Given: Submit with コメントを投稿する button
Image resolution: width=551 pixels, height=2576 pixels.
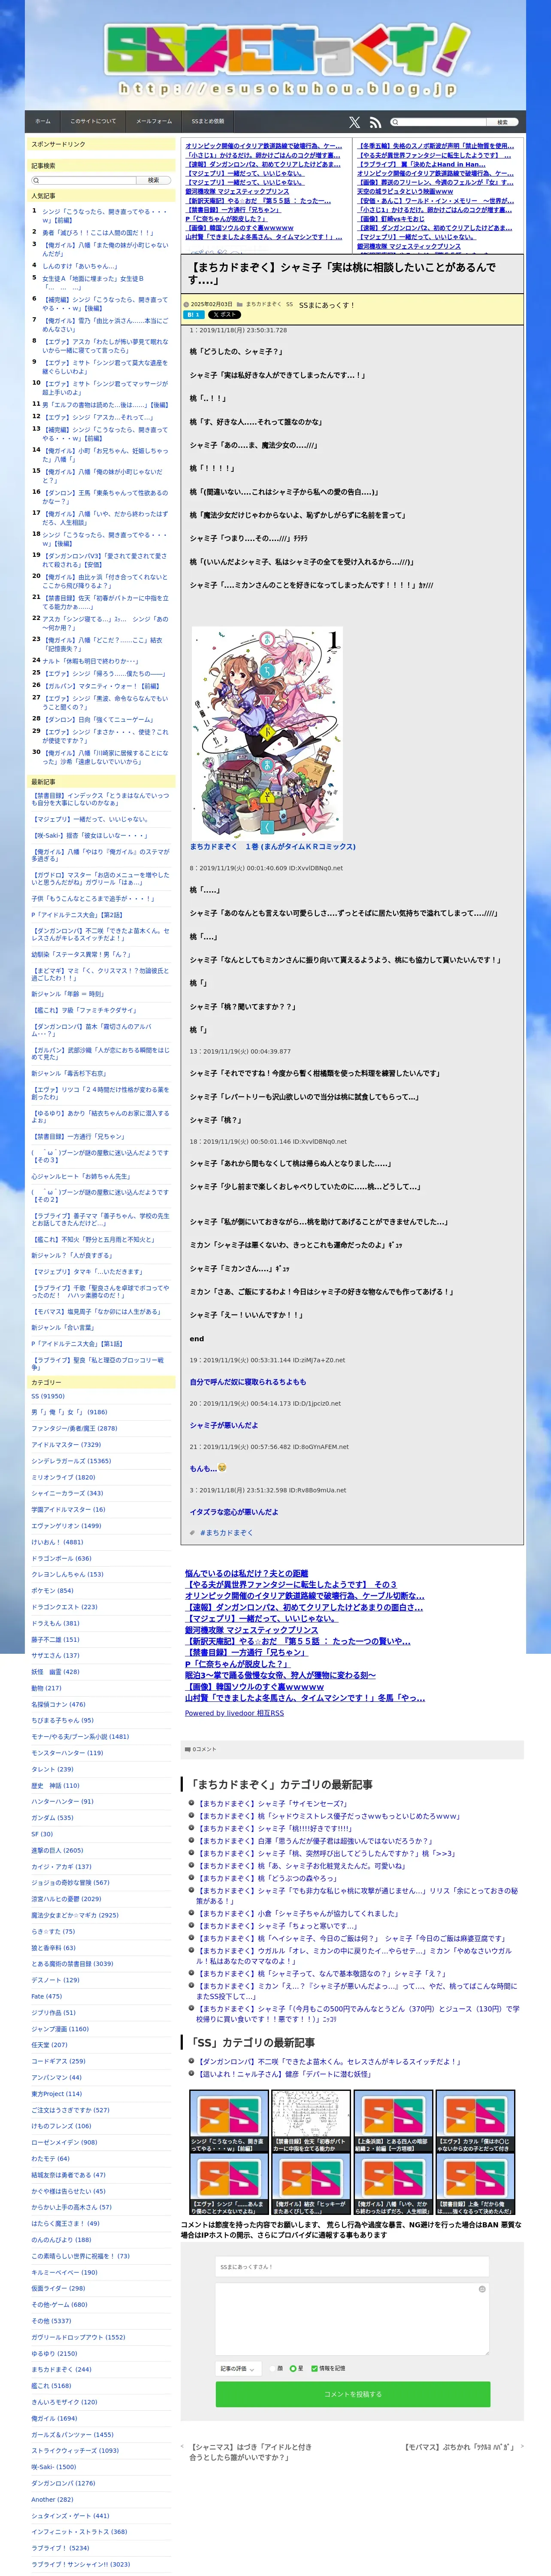Looking at the screenshot, I should 353,2394.
